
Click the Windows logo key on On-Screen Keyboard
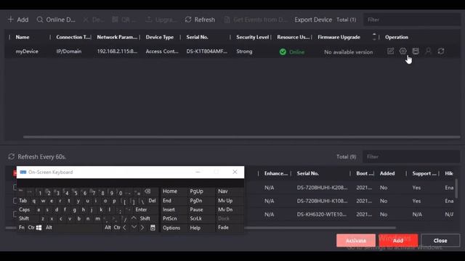click(x=39, y=228)
